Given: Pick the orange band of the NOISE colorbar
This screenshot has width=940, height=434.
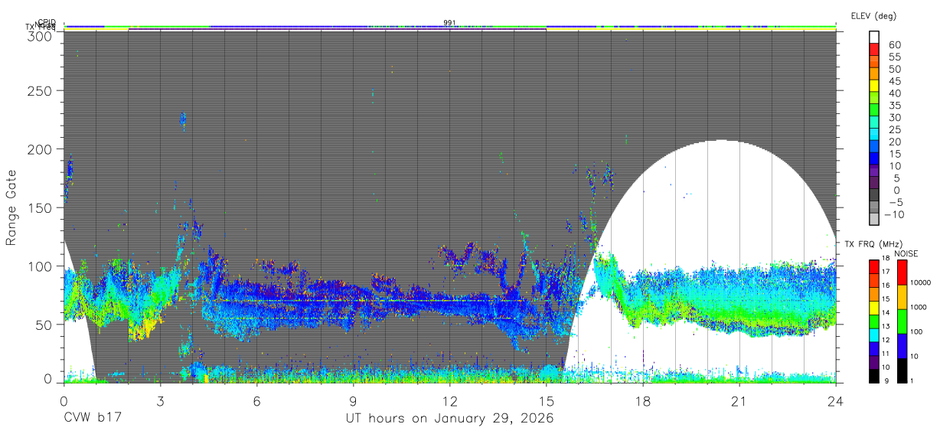Looking at the screenshot, I should (x=902, y=297).
